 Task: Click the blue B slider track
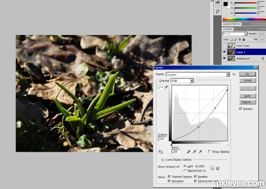(x=245, y=13)
